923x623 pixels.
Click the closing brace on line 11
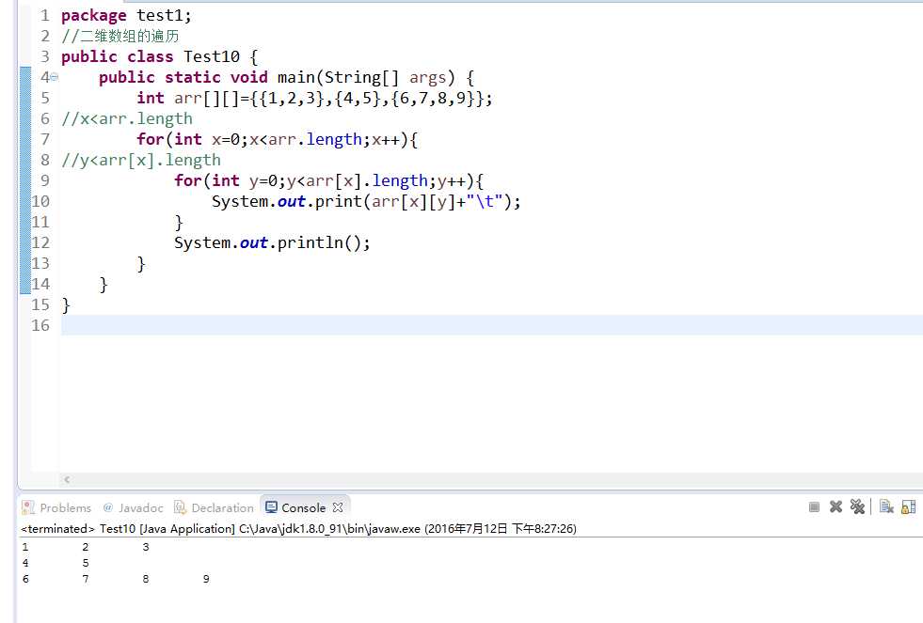179,222
